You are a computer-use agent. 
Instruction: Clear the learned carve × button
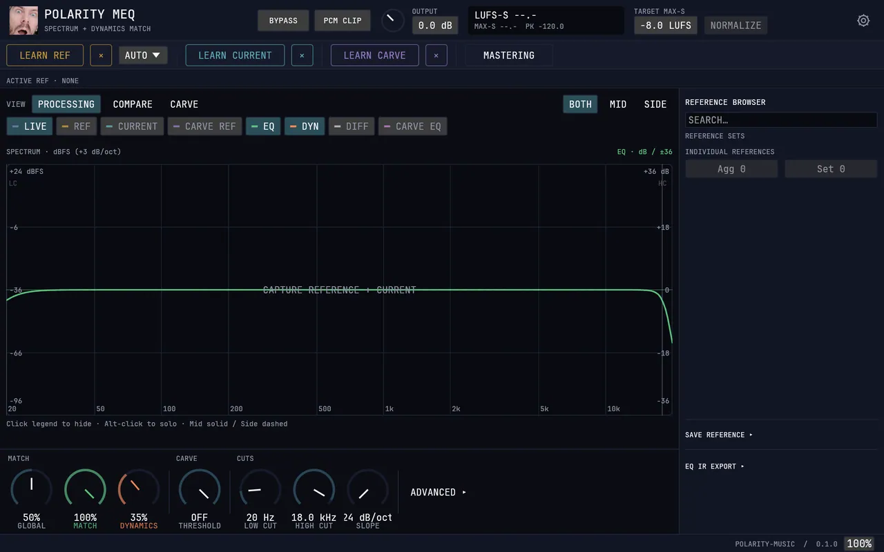tap(436, 55)
